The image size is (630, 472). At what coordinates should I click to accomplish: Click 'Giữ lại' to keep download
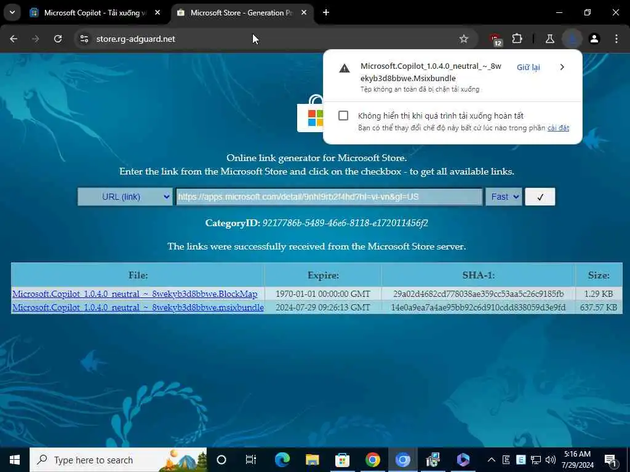click(x=528, y=68)
